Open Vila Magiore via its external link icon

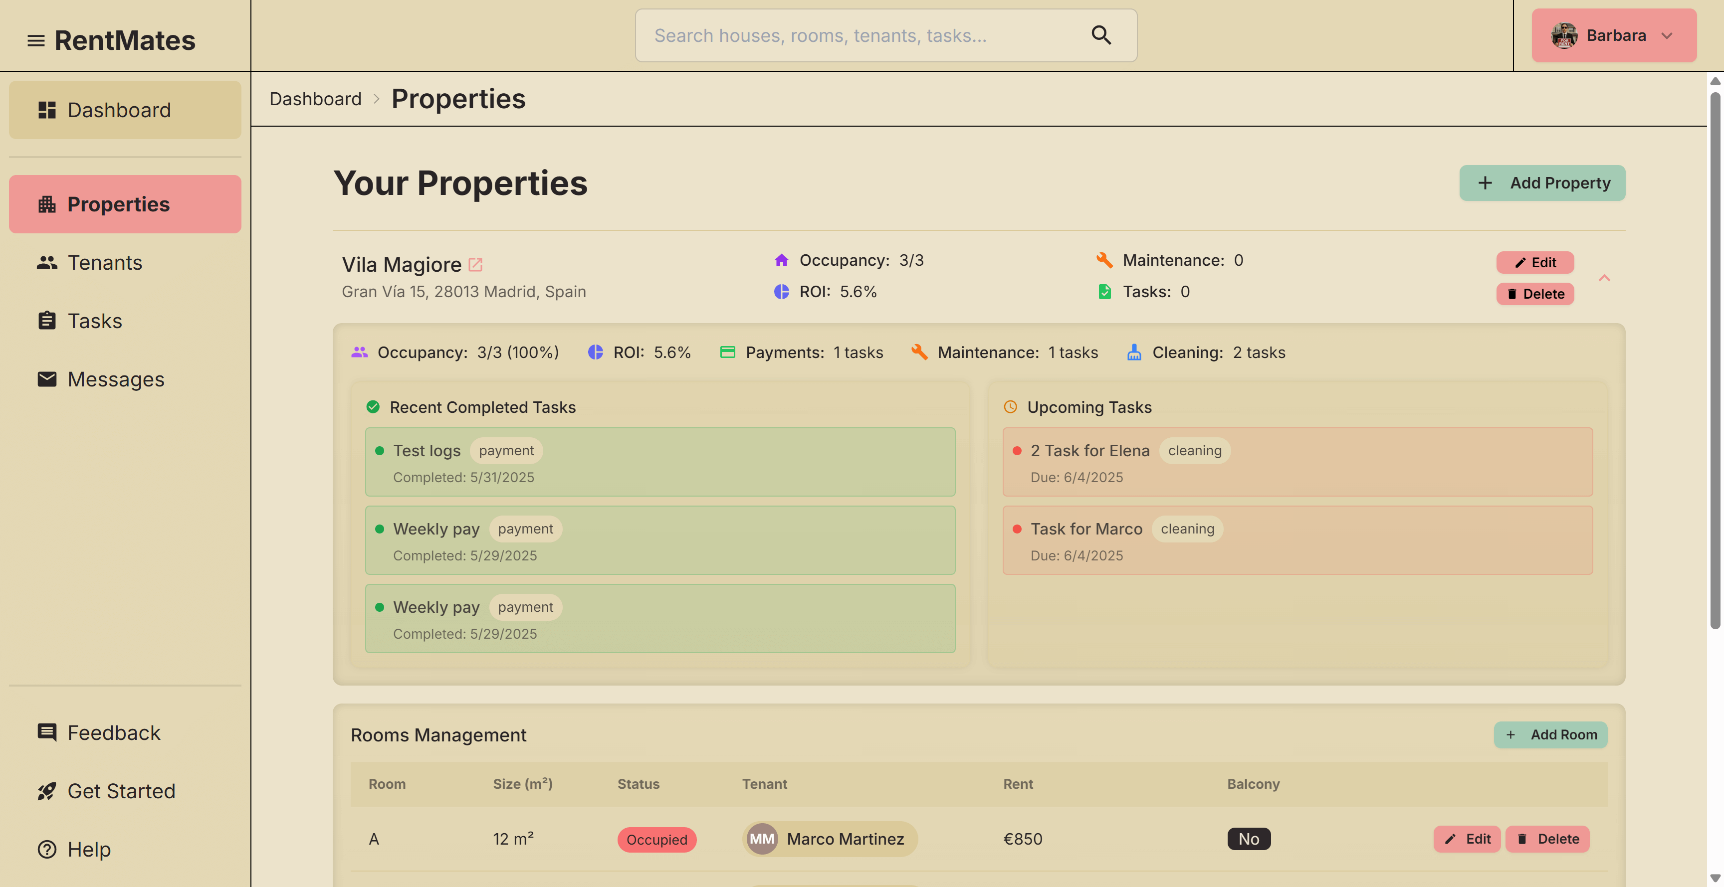476,264
